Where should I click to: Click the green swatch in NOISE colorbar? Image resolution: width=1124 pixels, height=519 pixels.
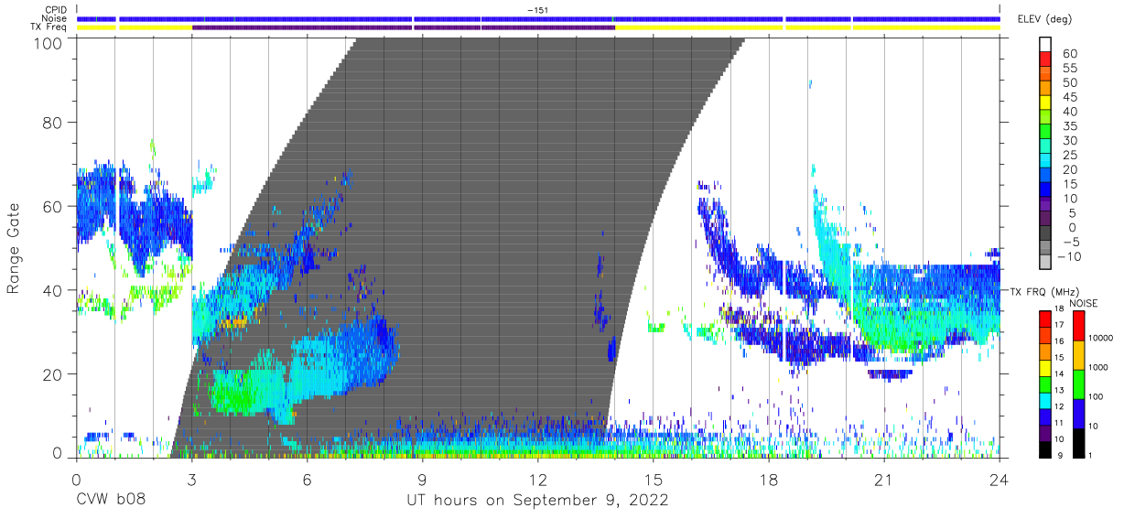click(x=1077, y=384)
